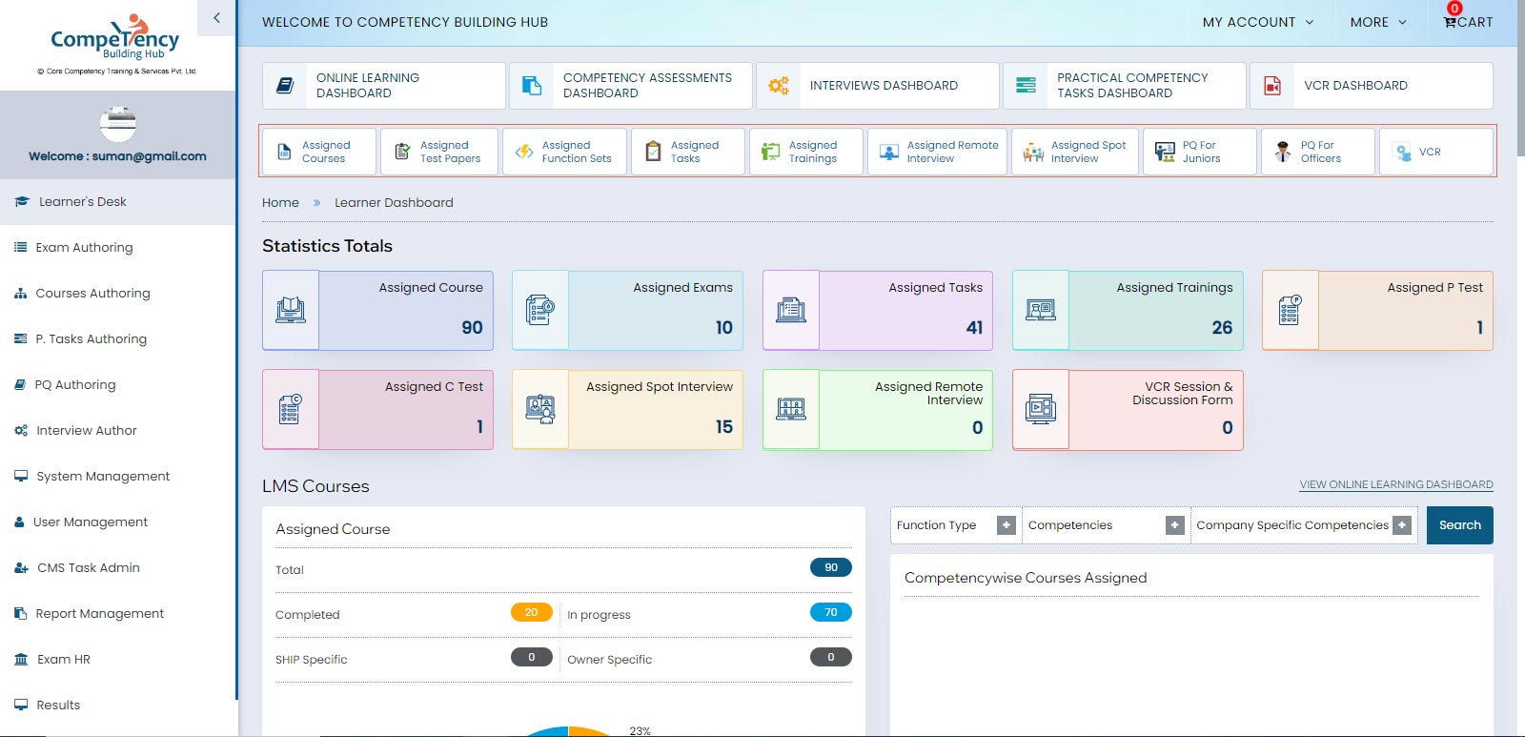
Task: Open View Online Learning Dashboard link
Action: [x=1396, y=485]
